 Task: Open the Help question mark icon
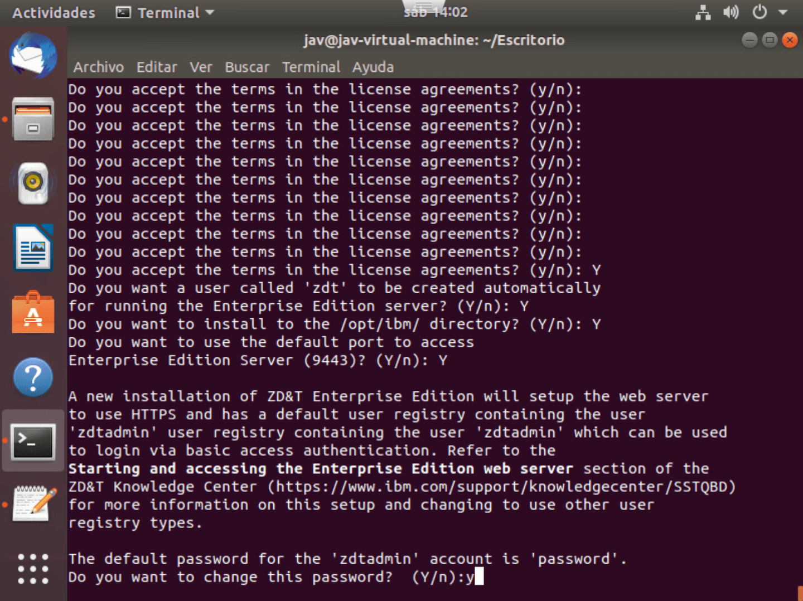(x=33, y=377)
